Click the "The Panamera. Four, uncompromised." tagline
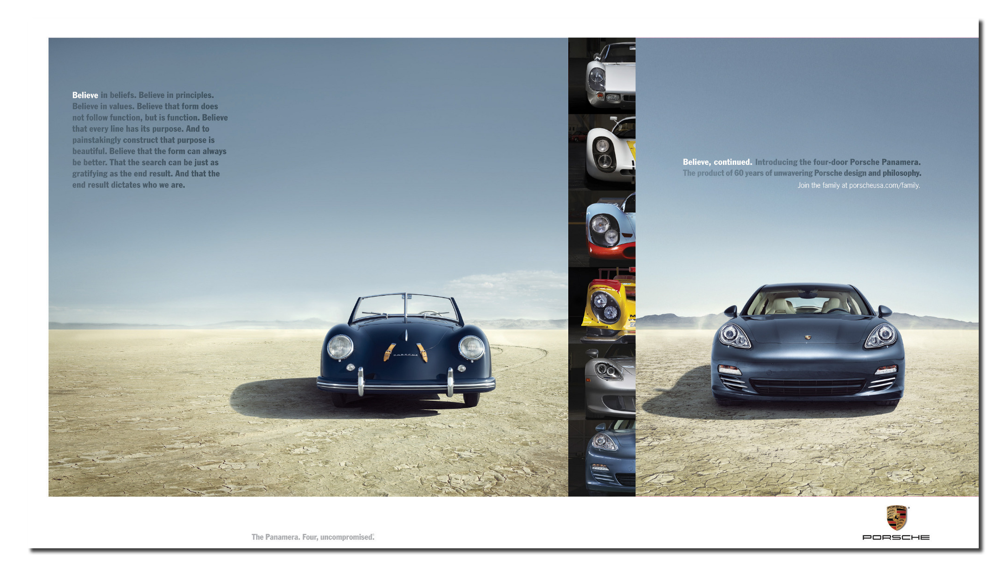The height and width of the screenshot is (565, 1001). click(x=312, y=537)
